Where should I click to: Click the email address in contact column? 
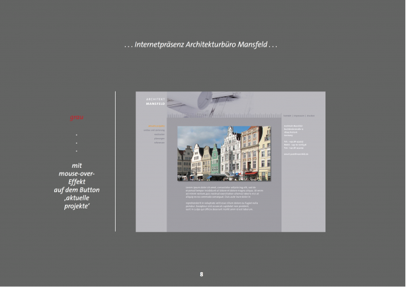click(x=296, y=154)
